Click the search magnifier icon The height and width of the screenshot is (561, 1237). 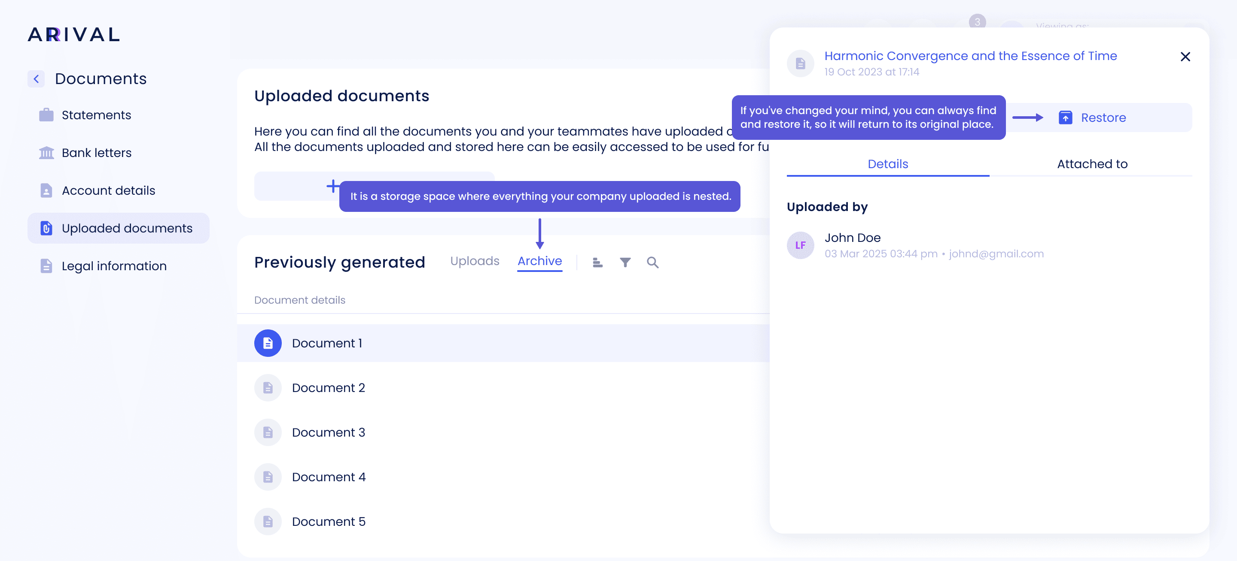tap(652, 262)
